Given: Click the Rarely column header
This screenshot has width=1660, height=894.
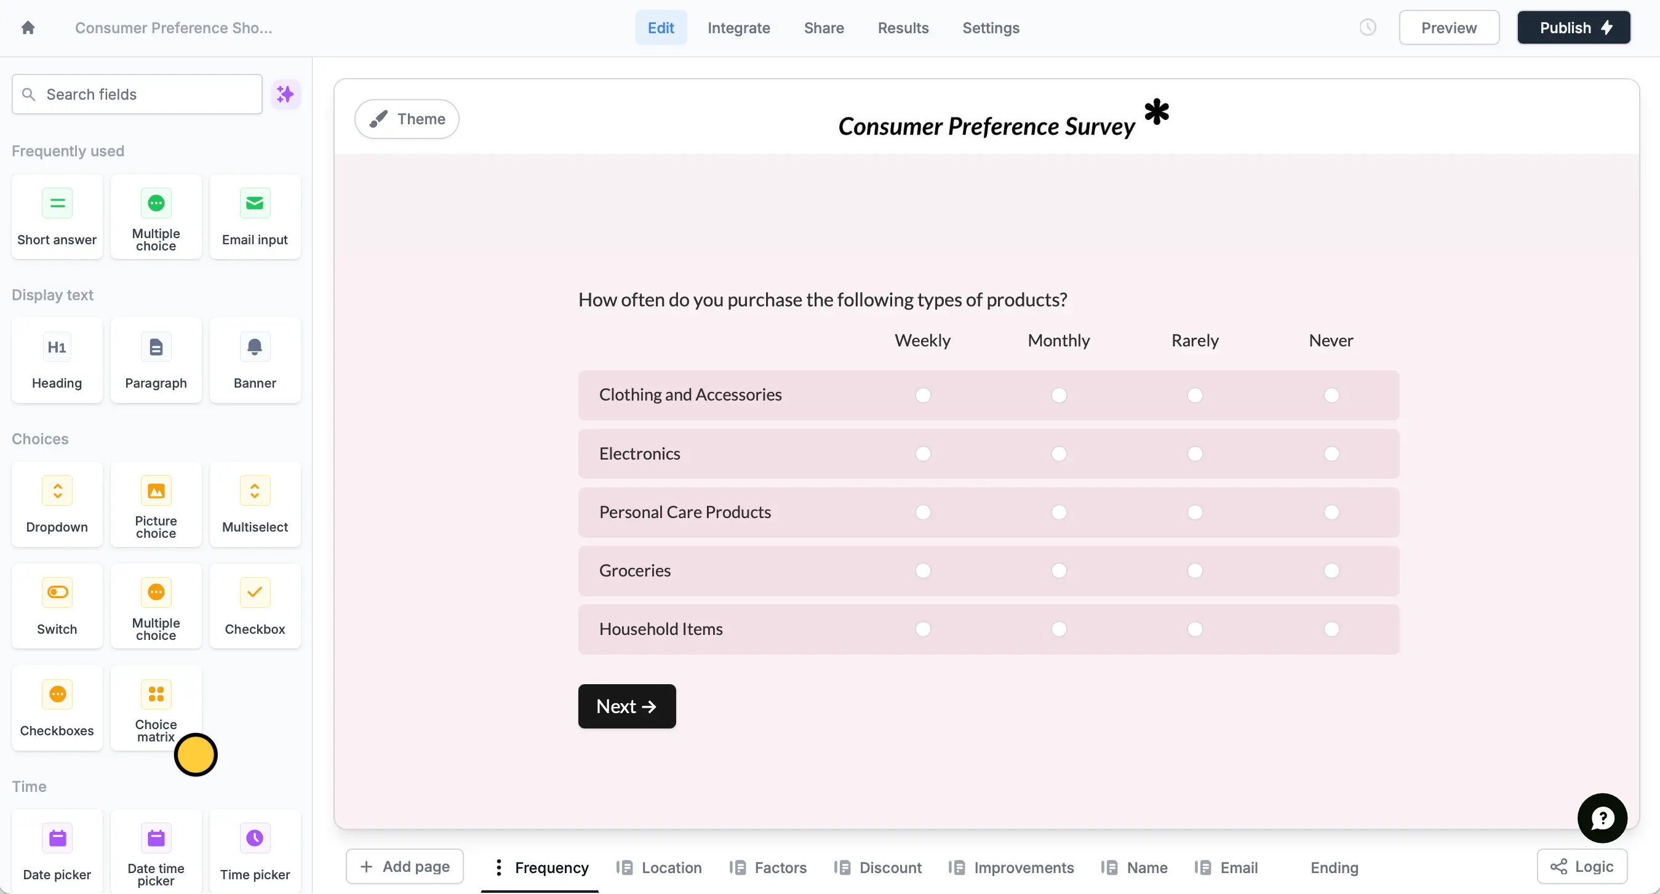Looking at the screenshot, I should coord(1195,340).
